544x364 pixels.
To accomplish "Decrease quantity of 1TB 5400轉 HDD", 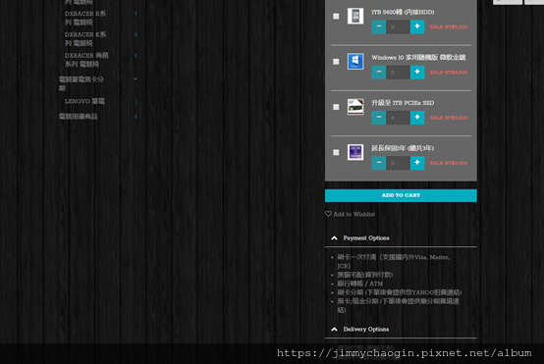I will click(x=378, y=26).
